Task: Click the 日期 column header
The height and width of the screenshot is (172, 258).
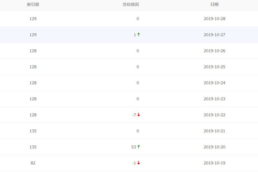Action: (214, 5)
